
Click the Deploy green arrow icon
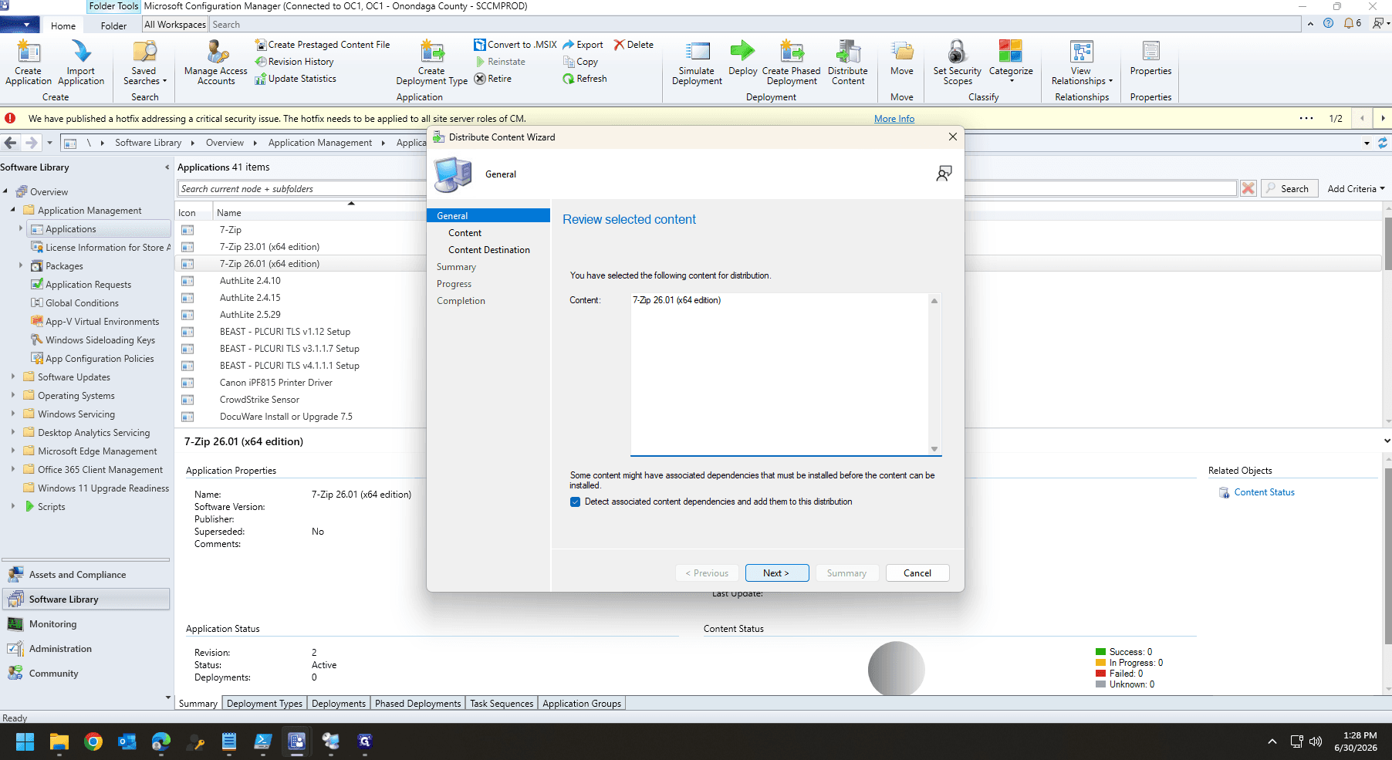[742, 58]
